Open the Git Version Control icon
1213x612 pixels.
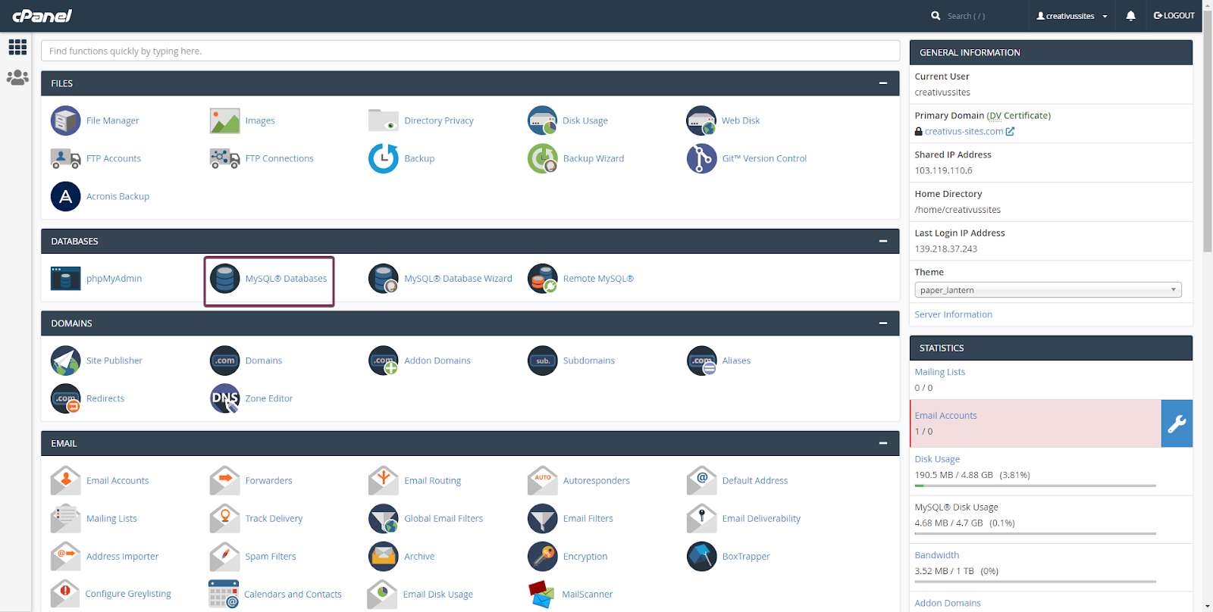click(x=701, y=158)
